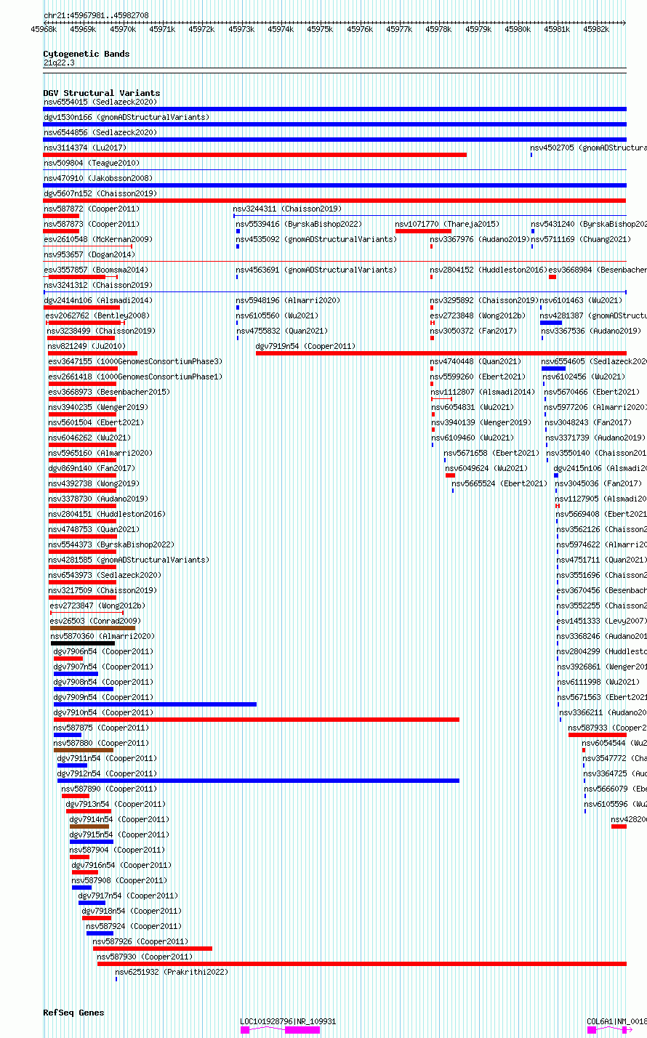647x1038 pixels.
Task: Click red bar under nsv1071770
Action: click(x=423, y=231)
